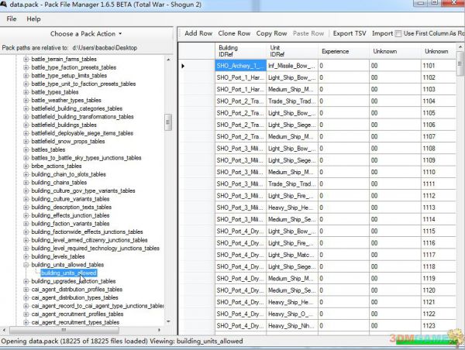Open the File menu
The image size is (465, 350).
tap(12, 19)
